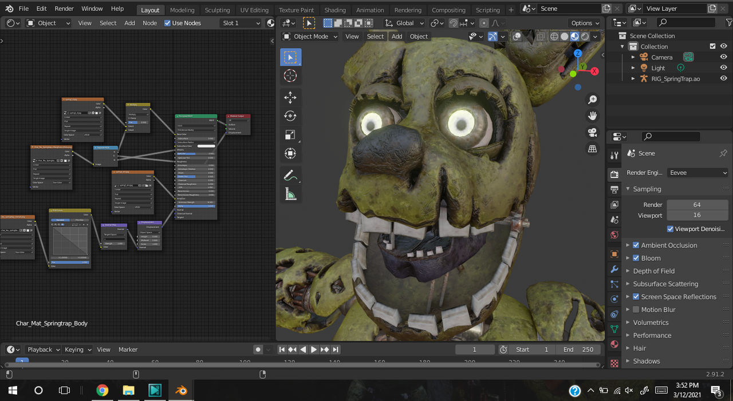
Task: Select the Measure tool
Action: click(290, 194)
